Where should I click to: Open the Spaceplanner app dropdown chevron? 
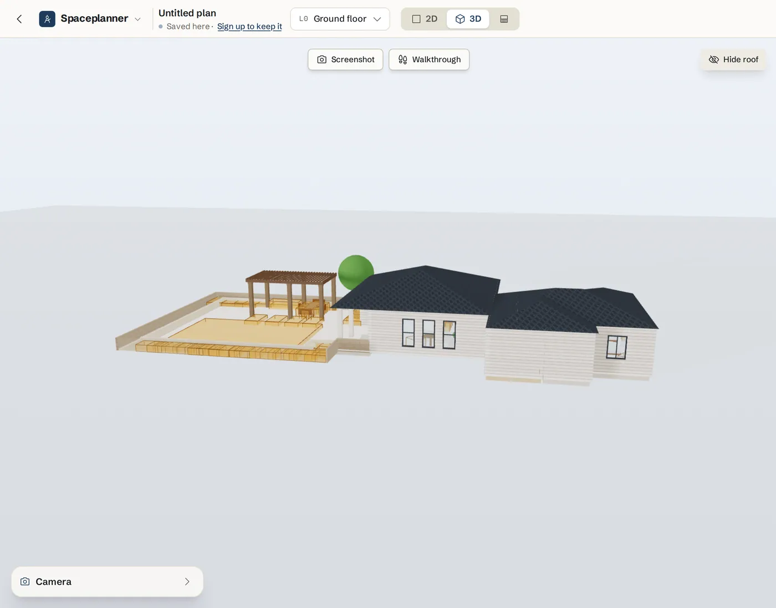137,19
